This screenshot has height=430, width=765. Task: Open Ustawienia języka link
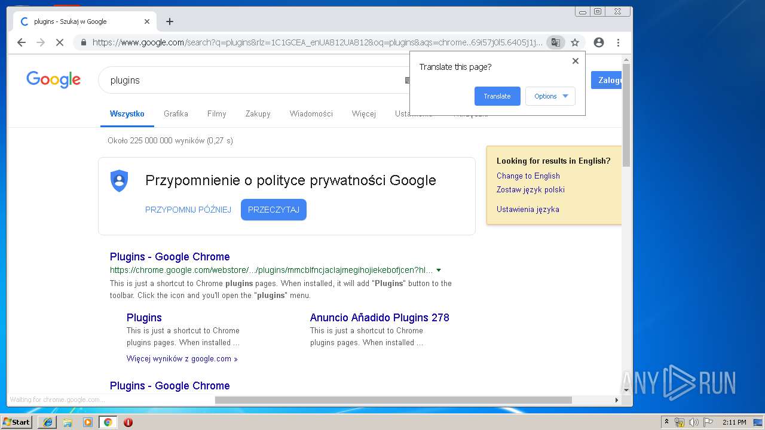pos(528,209)
